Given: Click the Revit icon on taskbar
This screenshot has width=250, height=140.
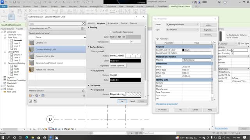Looking at the screenshot, I should 51,138.
